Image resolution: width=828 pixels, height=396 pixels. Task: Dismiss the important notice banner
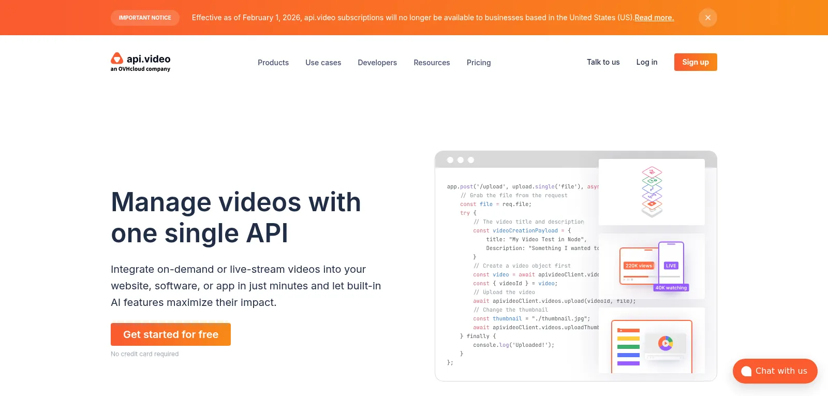[x=707, y=18]
